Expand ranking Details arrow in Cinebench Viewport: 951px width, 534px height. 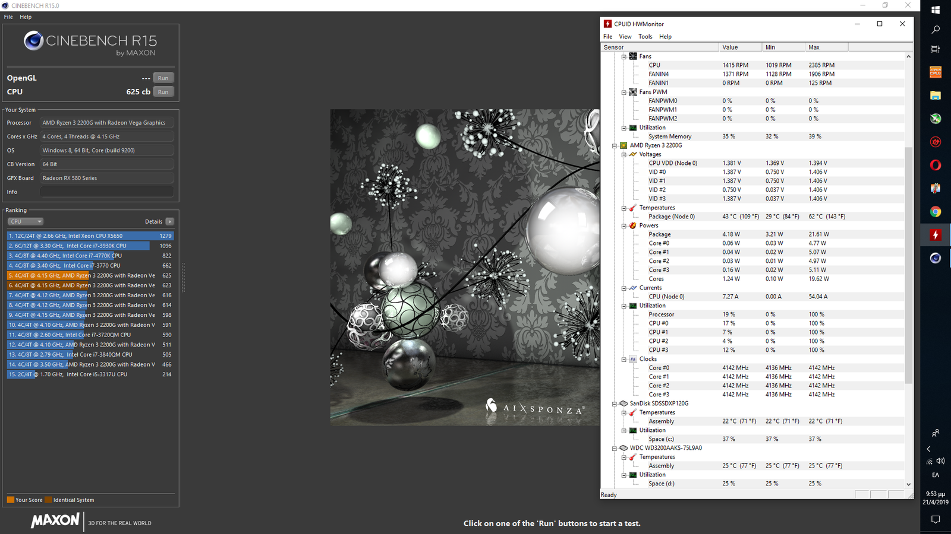pos(169,221)
